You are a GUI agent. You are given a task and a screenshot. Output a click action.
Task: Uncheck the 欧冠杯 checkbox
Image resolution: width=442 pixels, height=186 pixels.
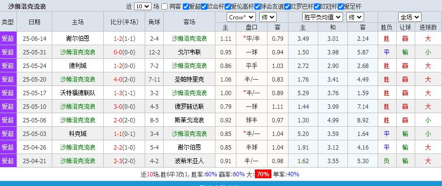click(317, 6)
